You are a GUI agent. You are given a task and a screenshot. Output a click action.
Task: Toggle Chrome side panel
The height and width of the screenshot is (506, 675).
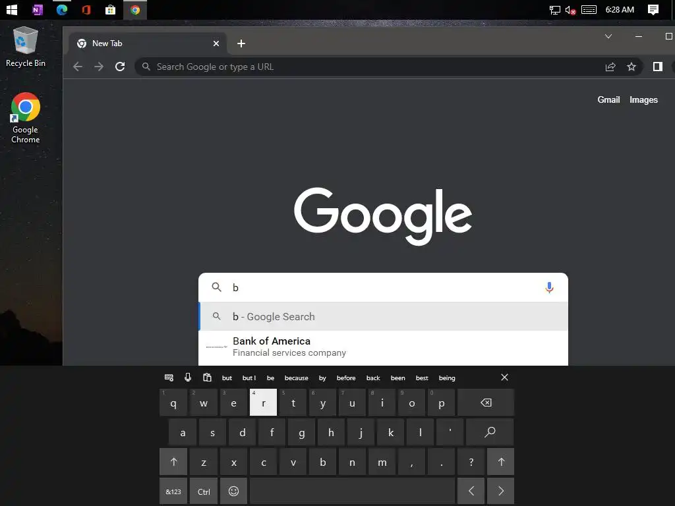coord(657,67)
